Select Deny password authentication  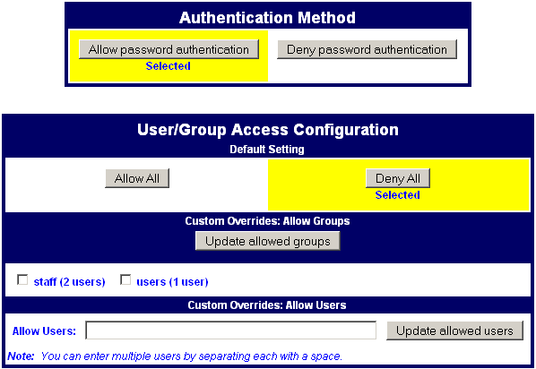pyautogui.click(x=367, y=49)
